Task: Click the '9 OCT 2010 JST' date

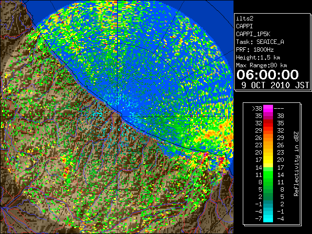Action: 275,85
